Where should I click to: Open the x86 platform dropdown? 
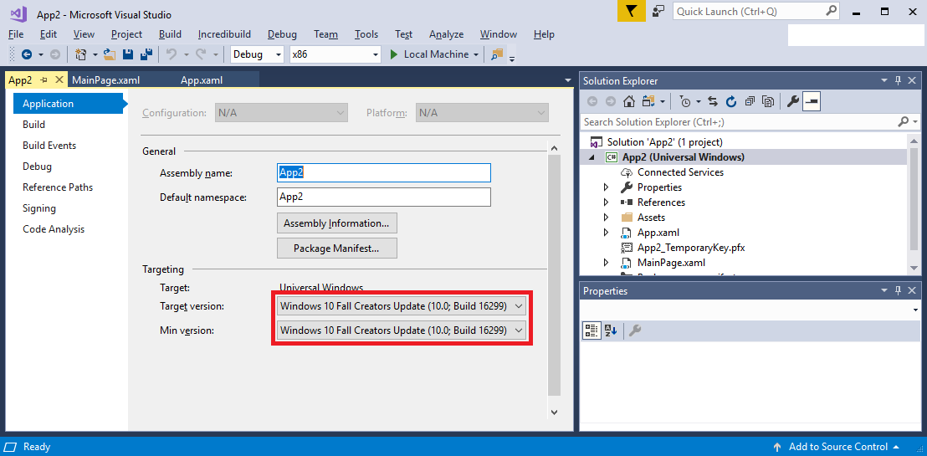tap(375, 54)
